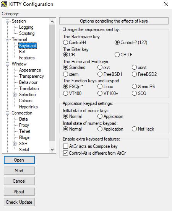Click the Open button
Viewport: 172px width, 211px height.
pos(19,160)
